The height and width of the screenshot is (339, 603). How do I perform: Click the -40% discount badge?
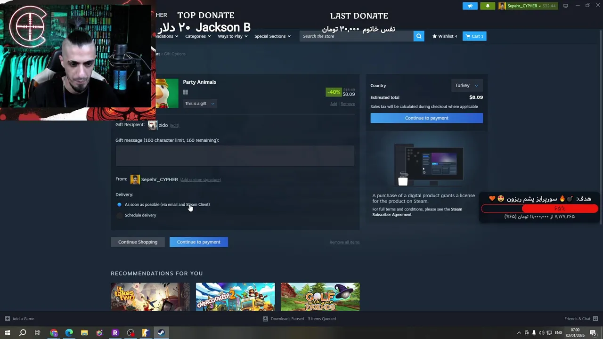point(334,92)
